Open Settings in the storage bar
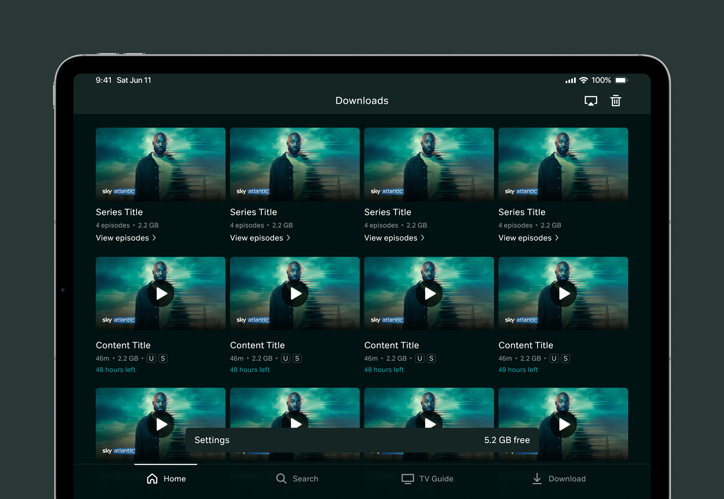The width and height of the screenshot is (724, 499). [x=212, y=440]
